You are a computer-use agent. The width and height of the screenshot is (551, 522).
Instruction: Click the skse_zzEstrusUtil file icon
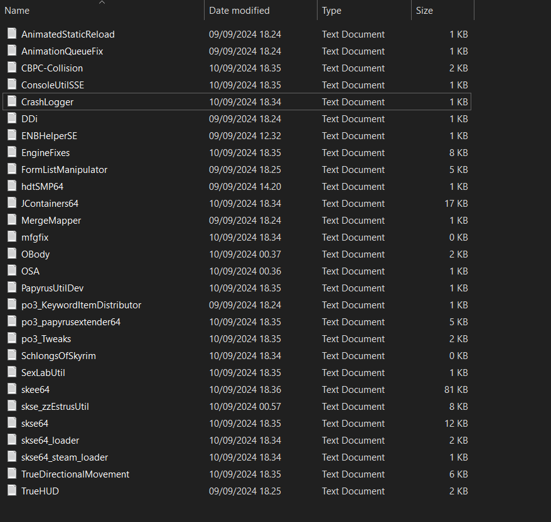point(12,406)
